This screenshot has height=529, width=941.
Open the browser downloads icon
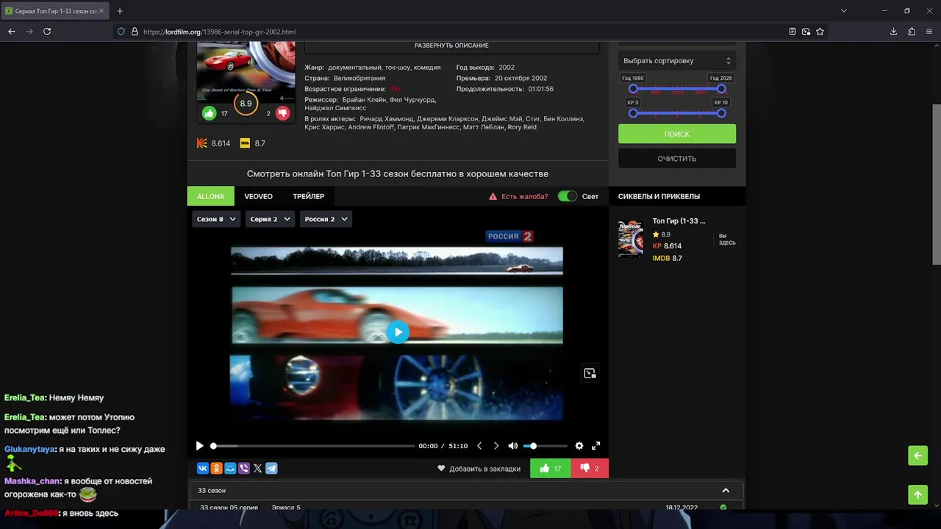[893, 32]
